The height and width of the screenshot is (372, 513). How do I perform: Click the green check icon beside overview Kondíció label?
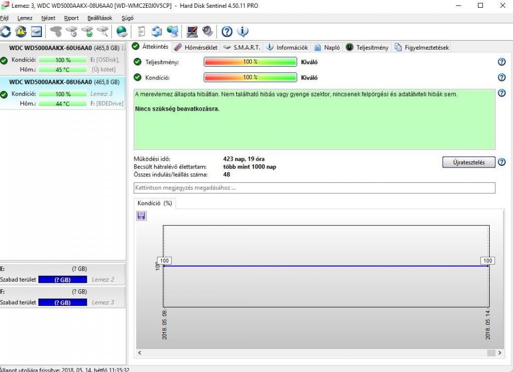tap(138, 78)
